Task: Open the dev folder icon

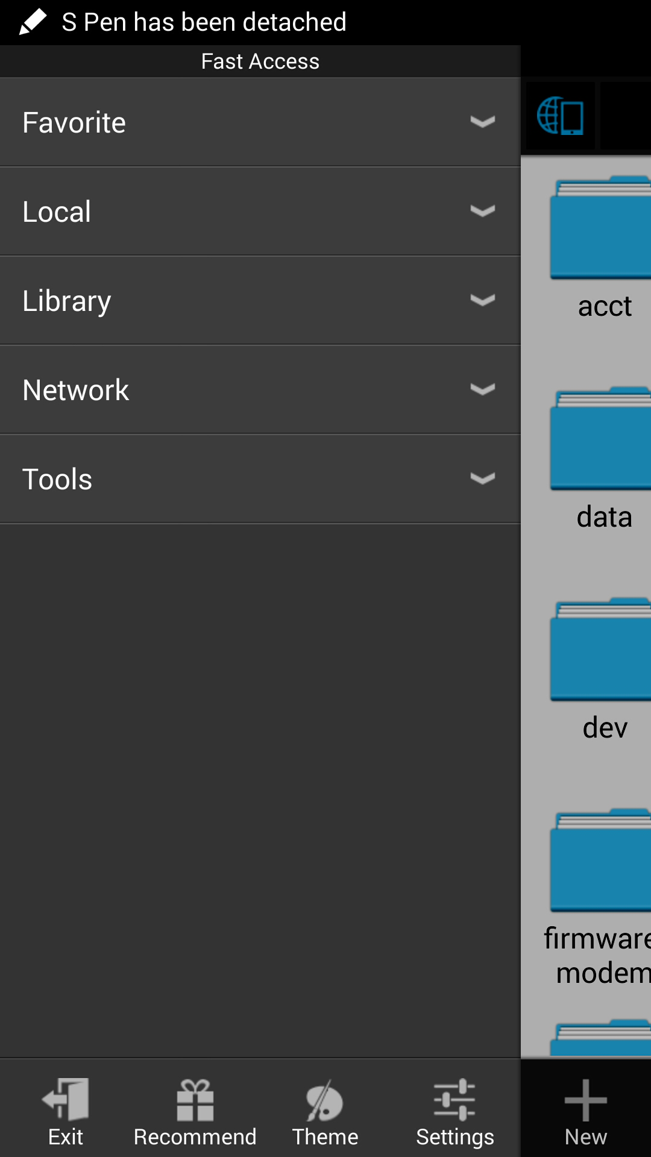Action: (601, 650)
